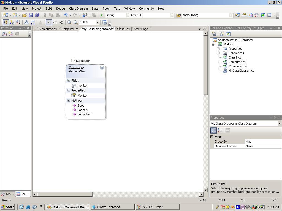This screenshot has width=282, height=211.
Task: Toggle Display Name member format button
Action: (49, 22)
